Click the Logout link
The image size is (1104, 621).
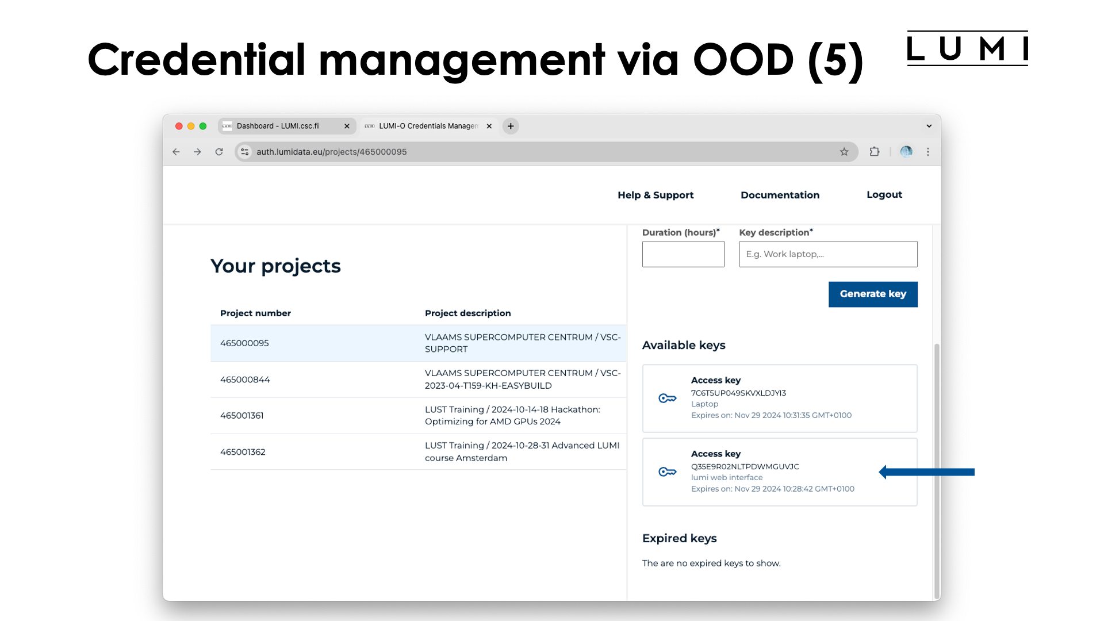[884, 195]
